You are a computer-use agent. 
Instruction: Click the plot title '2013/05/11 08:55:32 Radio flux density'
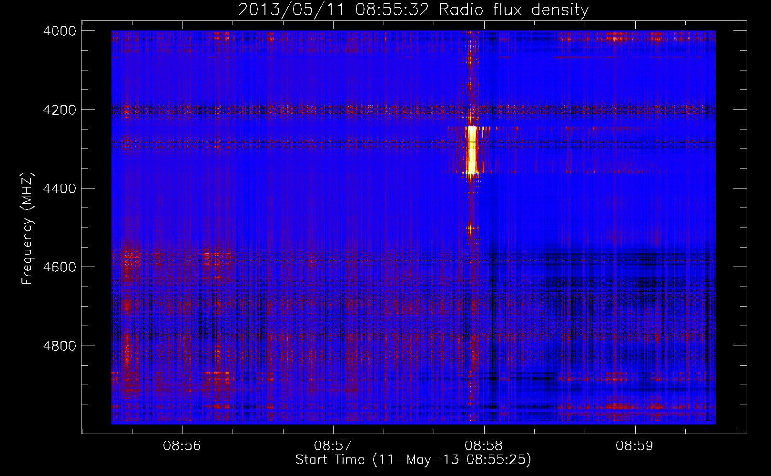413,10
